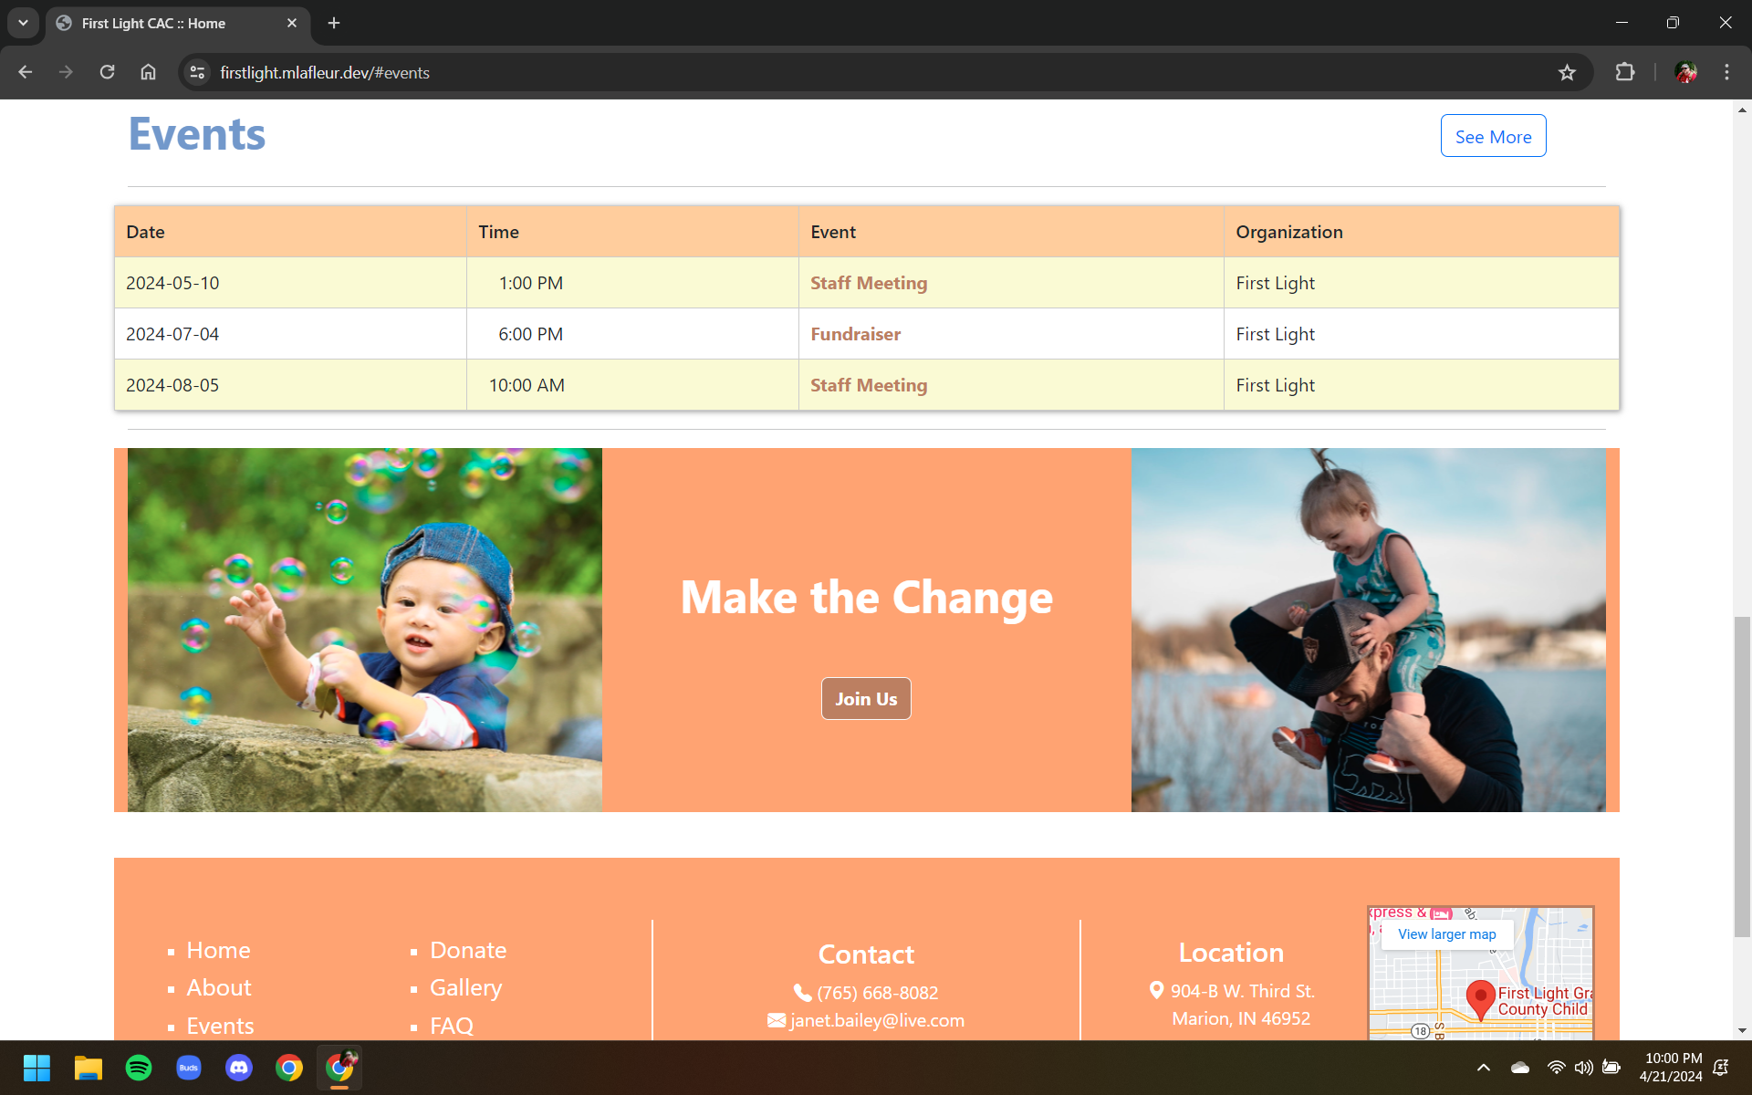Open the Chrome profile avatar

1685,72
